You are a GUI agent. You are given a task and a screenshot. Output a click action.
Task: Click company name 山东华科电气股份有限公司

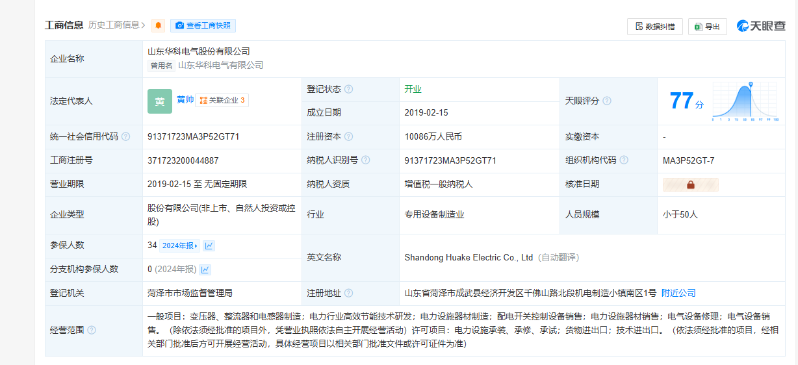[199, 51]
